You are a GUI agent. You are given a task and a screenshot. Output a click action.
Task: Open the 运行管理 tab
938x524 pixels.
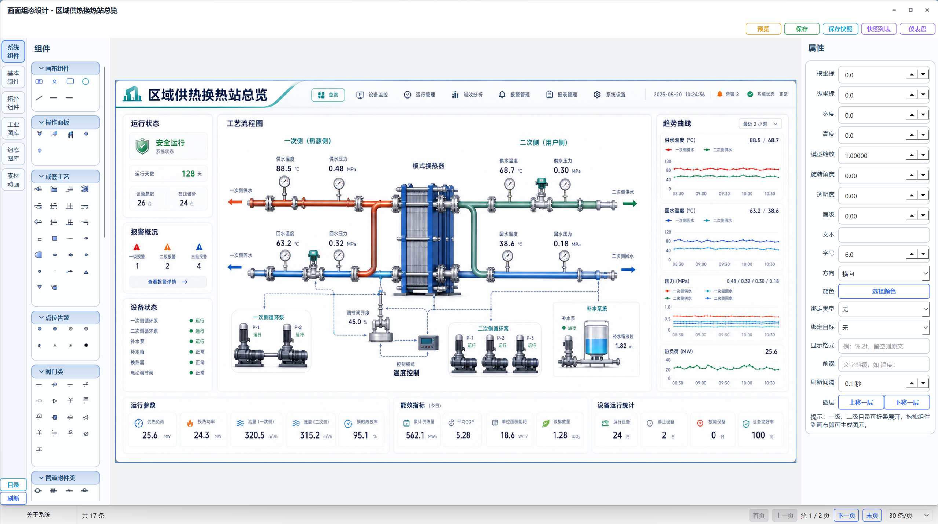[419, 95]
